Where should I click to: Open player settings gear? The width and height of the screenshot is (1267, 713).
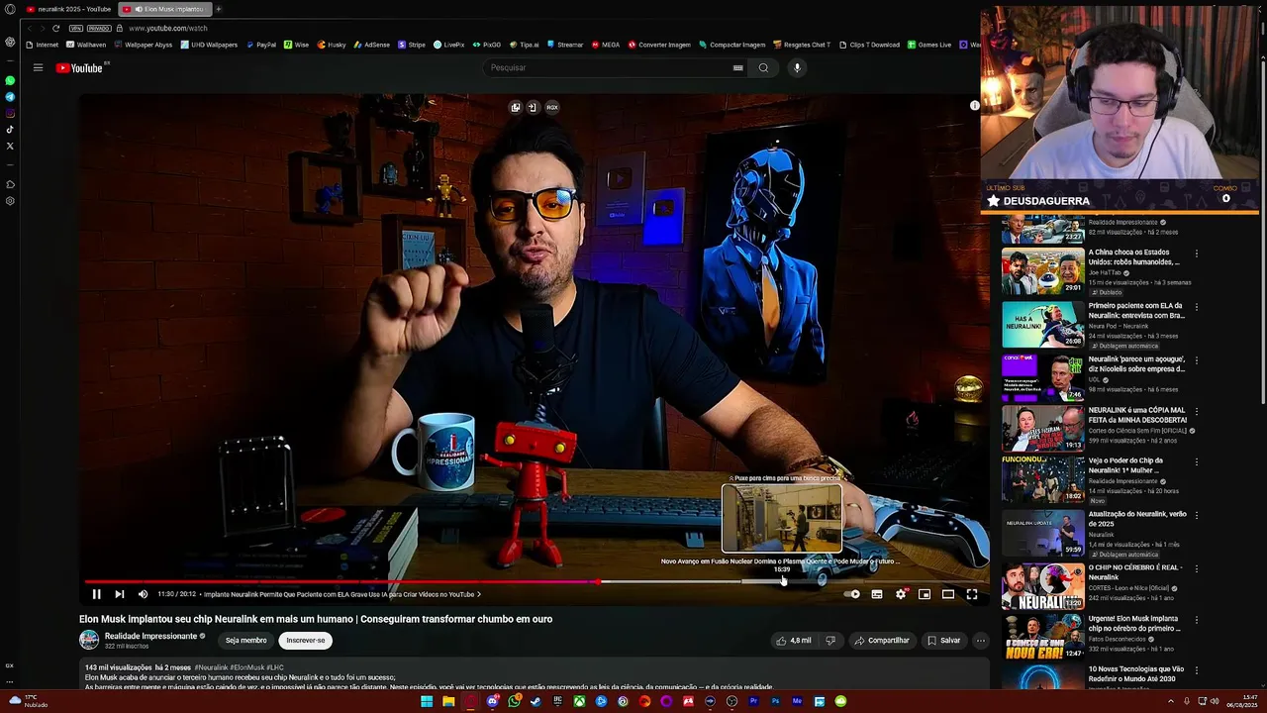[x=901, y=594]
